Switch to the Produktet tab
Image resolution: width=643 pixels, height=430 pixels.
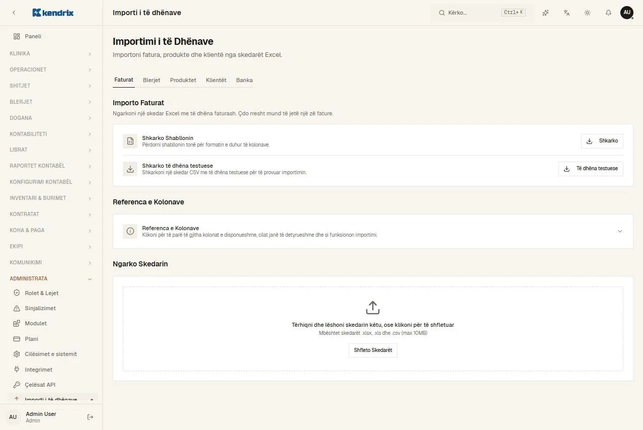tap(183, 80)
